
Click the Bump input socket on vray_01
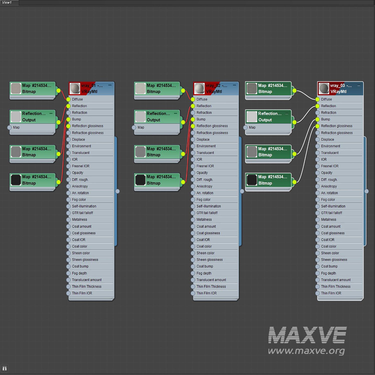pyautogui.click(x=68, y=119)
